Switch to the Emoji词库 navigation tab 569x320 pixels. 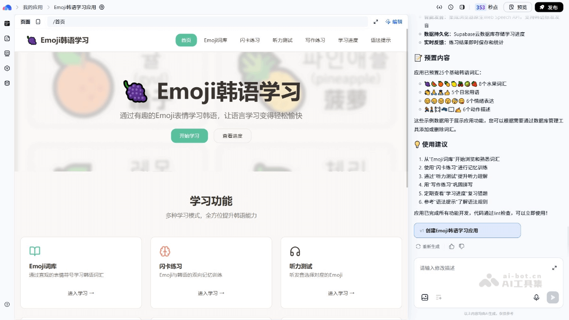[215, 40]
